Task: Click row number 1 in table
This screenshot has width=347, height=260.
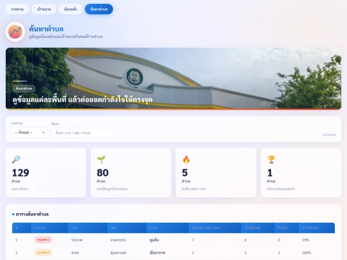Action: pos(16,240)
